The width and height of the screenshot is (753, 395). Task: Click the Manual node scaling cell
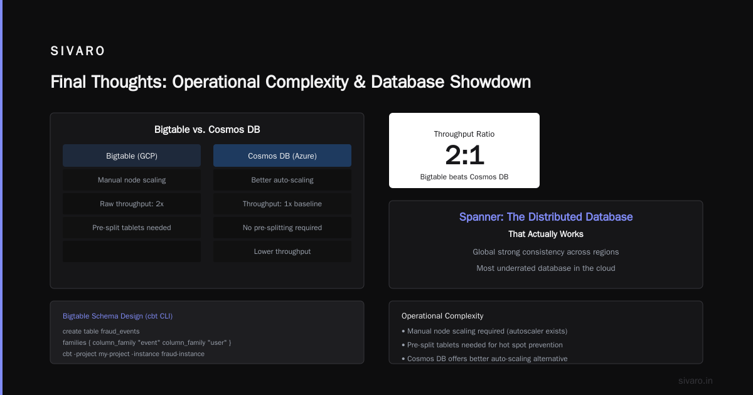click(132, 180)
